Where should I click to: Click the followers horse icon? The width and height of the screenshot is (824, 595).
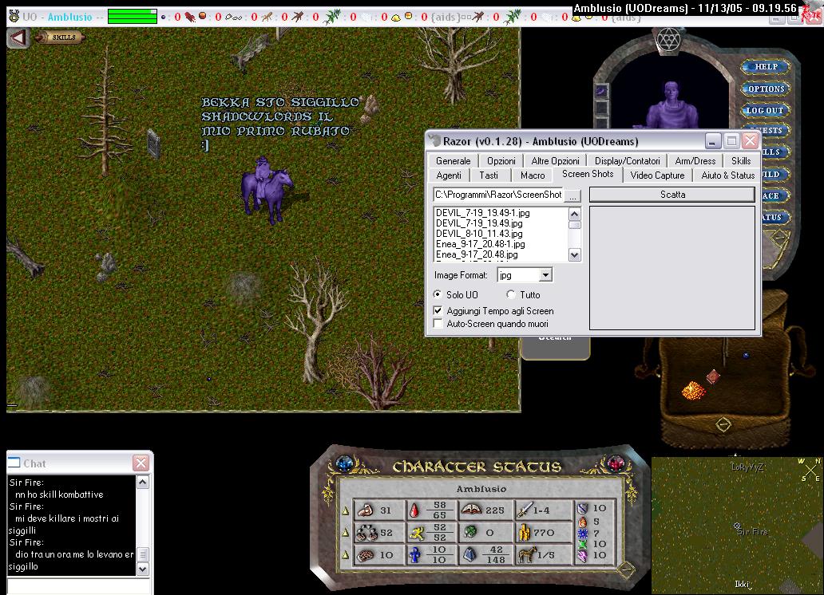(x=527, y=555)
